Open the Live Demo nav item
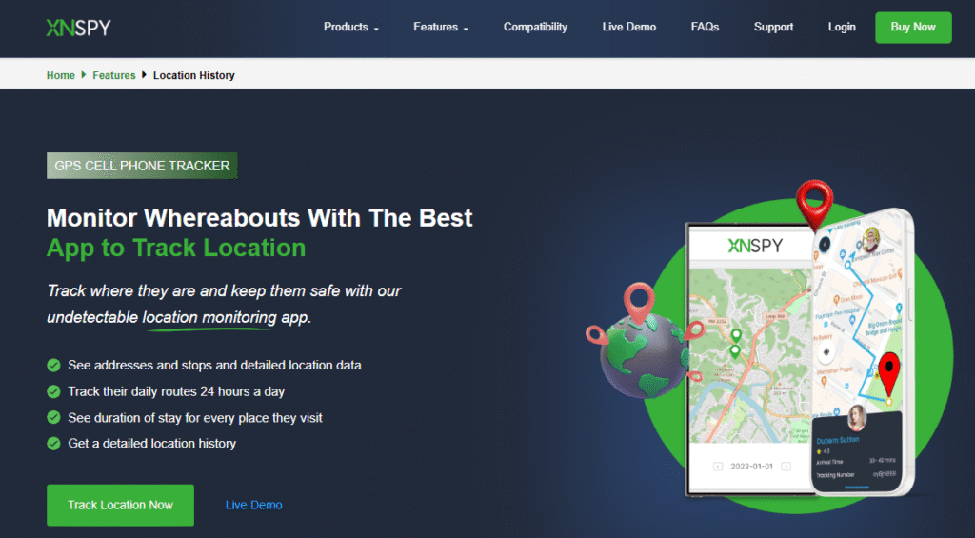Image resolution: width=975 pixels, height=538 pixels. [x=628, y=28]
